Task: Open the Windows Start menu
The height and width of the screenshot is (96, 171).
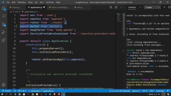Action: tap(2, 94)
